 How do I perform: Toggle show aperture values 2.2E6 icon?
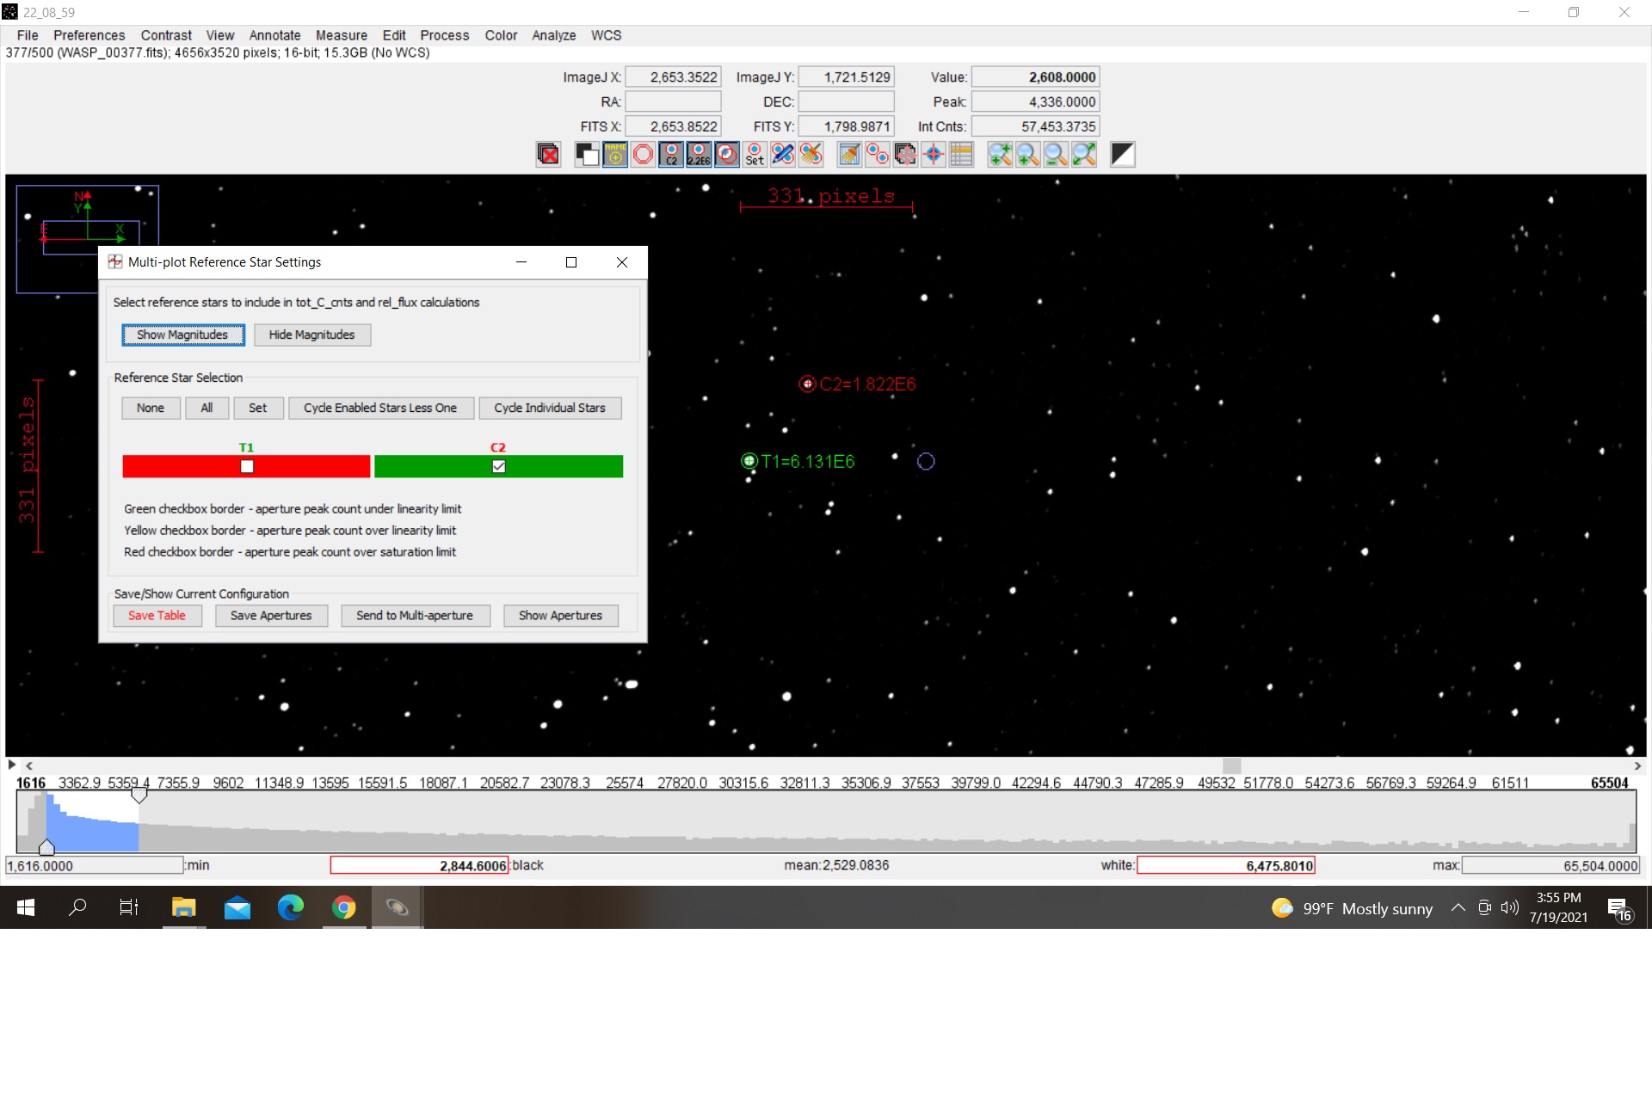pyautogui.click(x=699, y=155)
